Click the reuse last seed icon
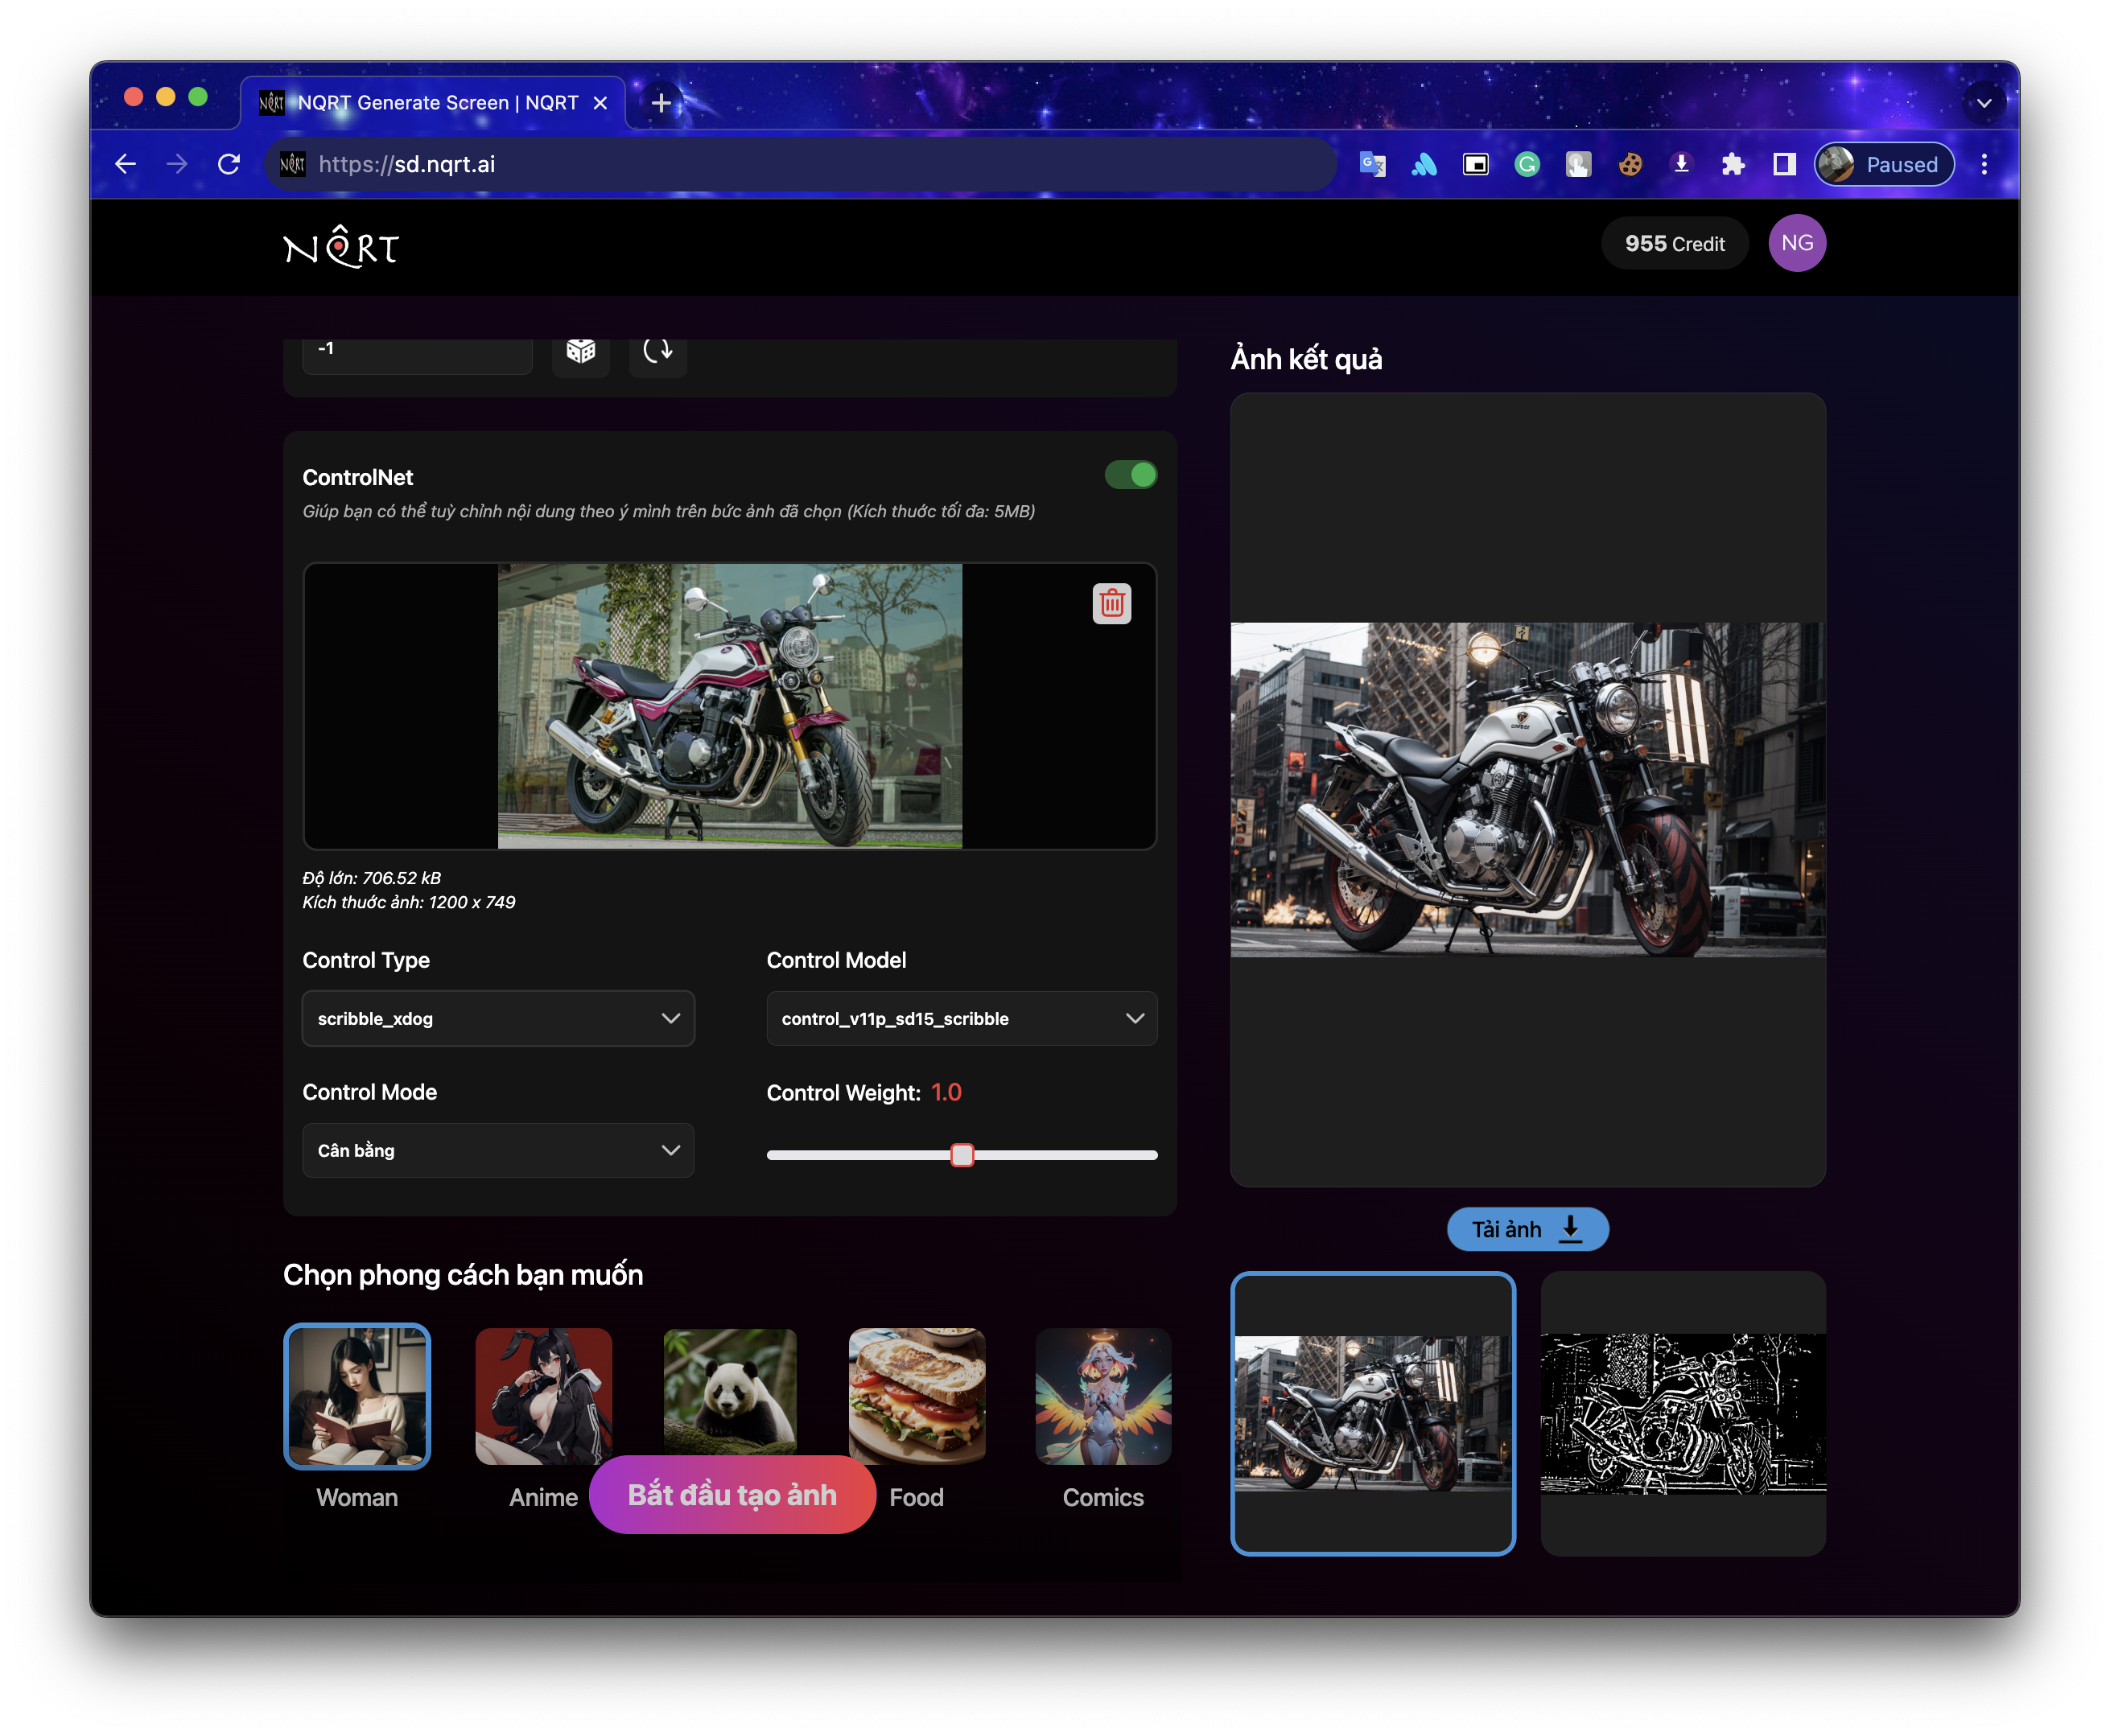The image size is (2110, 1736). [x=657, y=351]
